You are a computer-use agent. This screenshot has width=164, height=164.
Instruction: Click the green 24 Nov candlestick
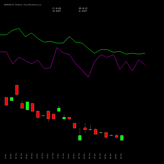point(80,138)
